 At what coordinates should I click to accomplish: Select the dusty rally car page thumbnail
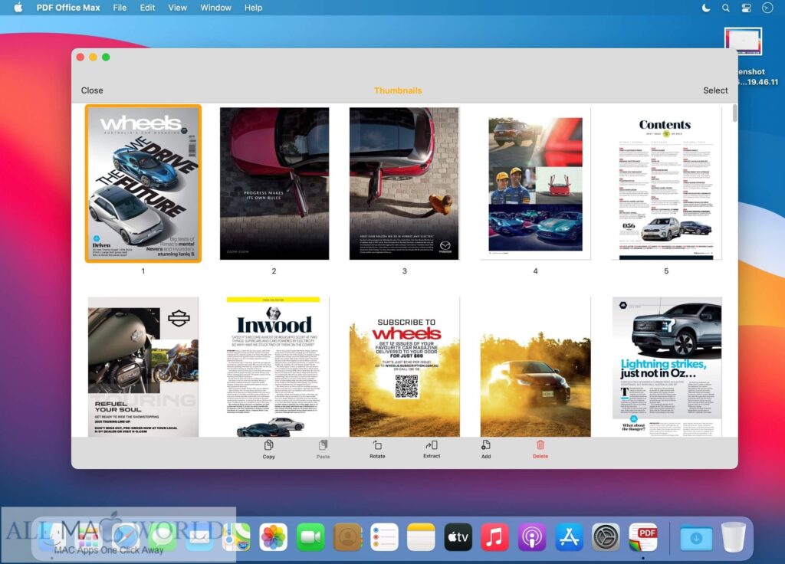click(535, 367)
